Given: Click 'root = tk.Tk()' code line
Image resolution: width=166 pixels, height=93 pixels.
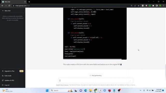Looking at the screenshot, I should point(70,47).
